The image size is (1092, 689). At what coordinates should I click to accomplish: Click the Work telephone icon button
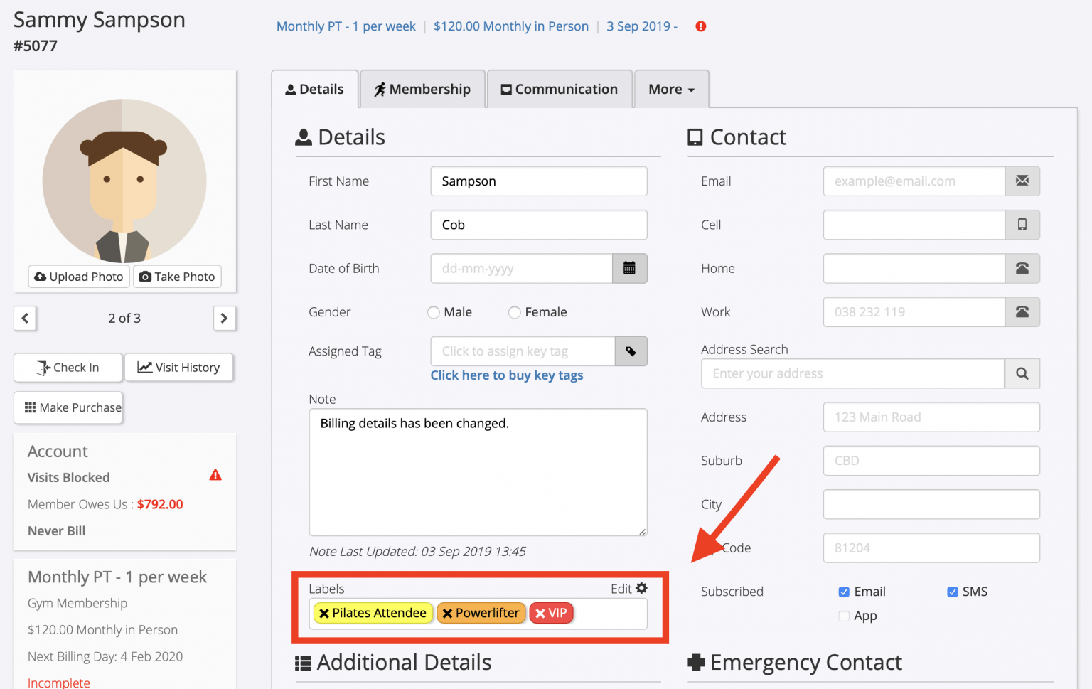(1022, 312)
